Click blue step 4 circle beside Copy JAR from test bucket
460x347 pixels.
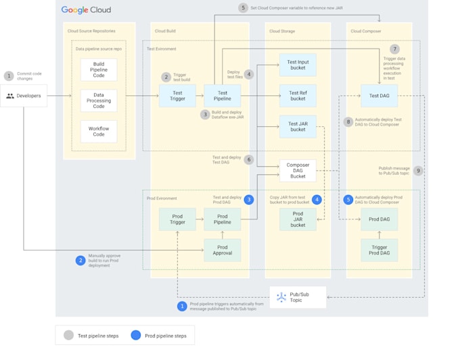coord(317,200)
